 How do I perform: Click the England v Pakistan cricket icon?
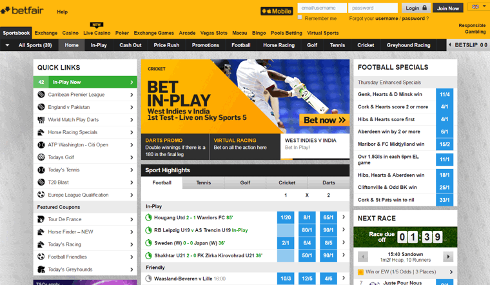coord(41,107)
